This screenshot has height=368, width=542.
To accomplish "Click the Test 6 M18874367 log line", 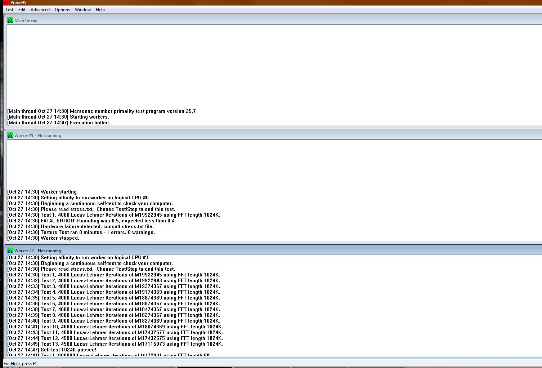I will [x=114, y=303].
